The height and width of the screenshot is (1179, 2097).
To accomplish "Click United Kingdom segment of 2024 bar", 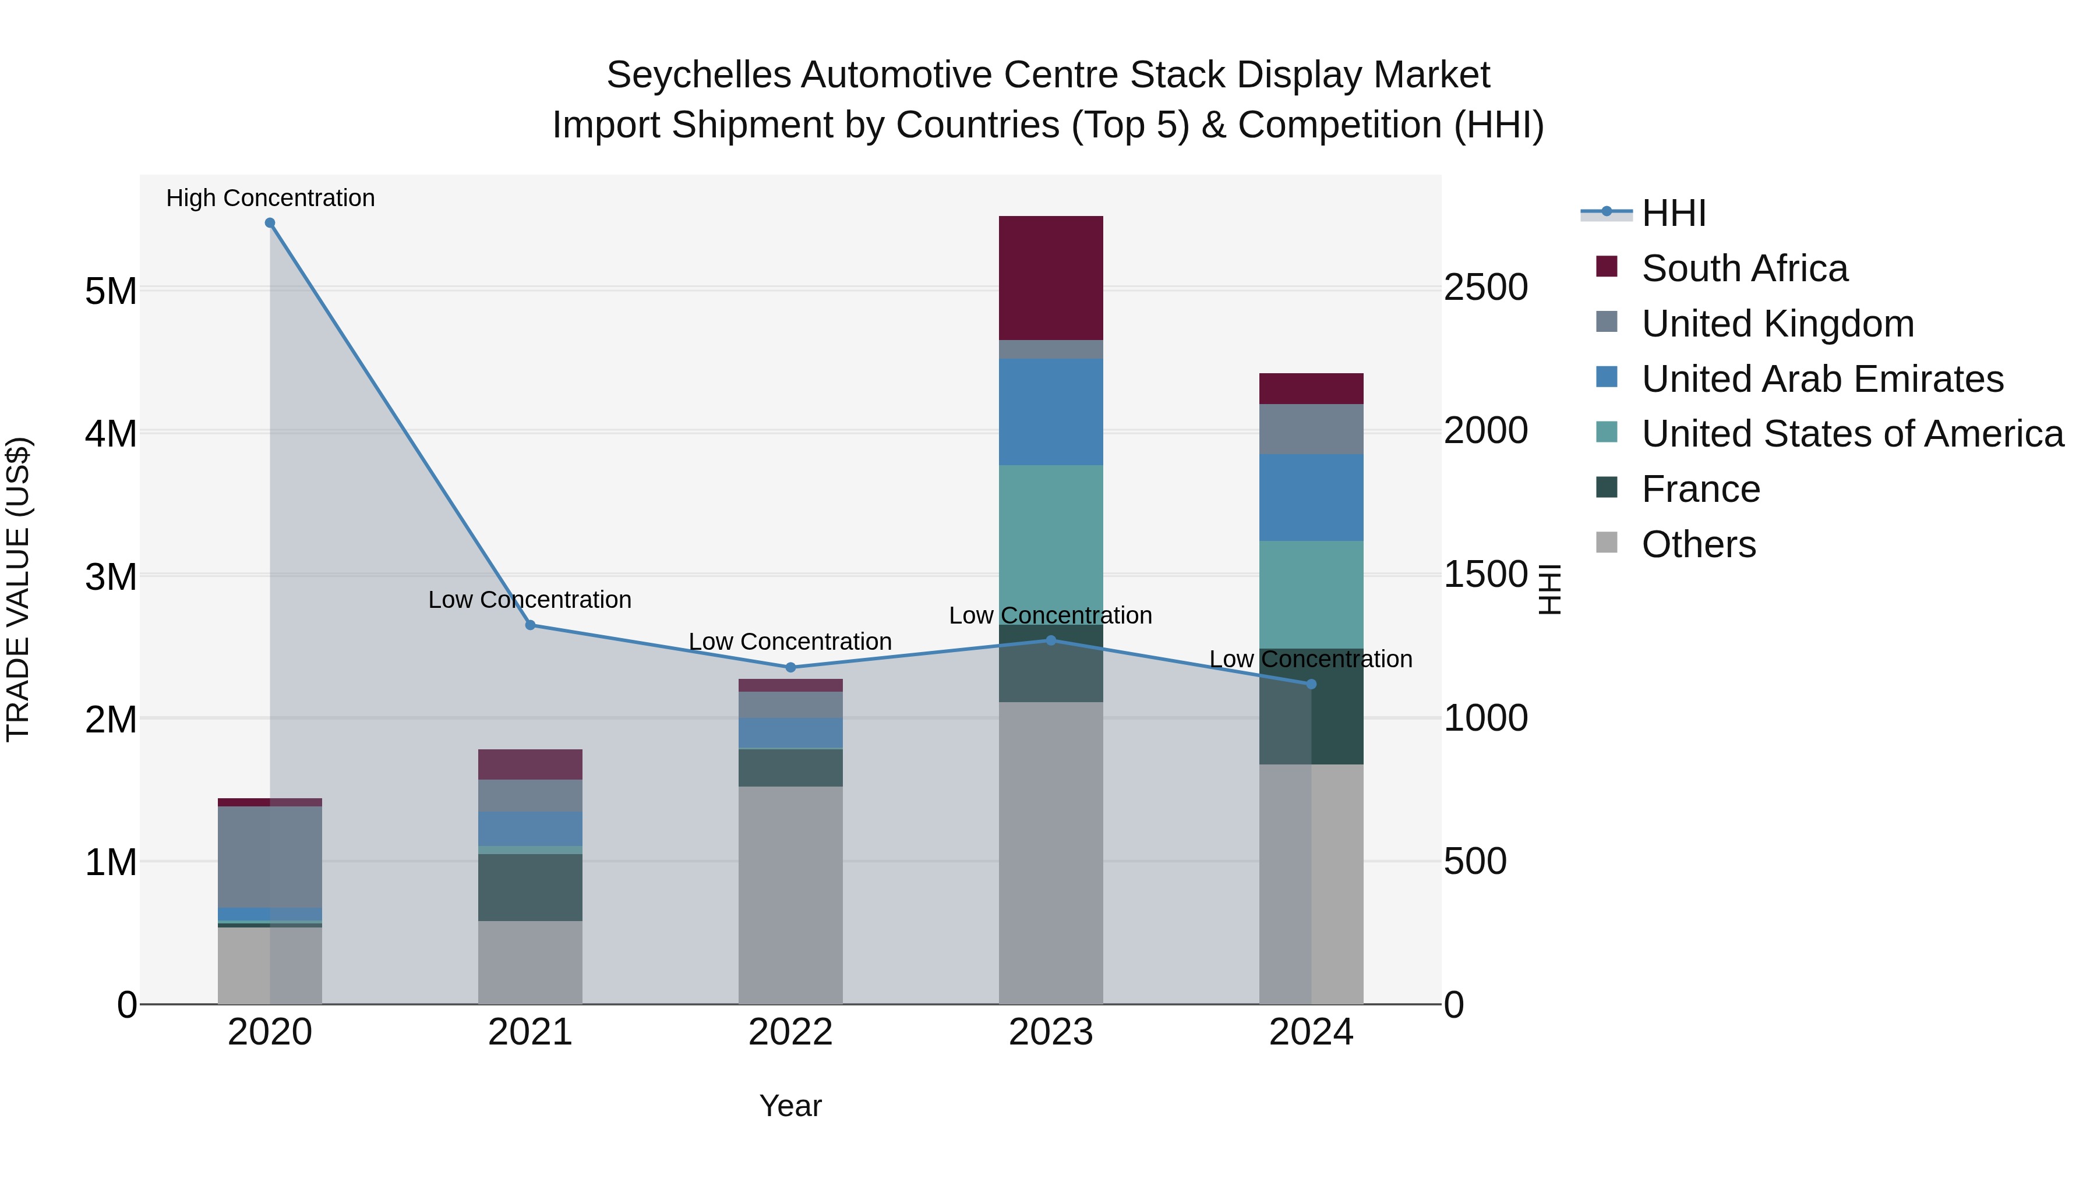I will coord(1311,430).
